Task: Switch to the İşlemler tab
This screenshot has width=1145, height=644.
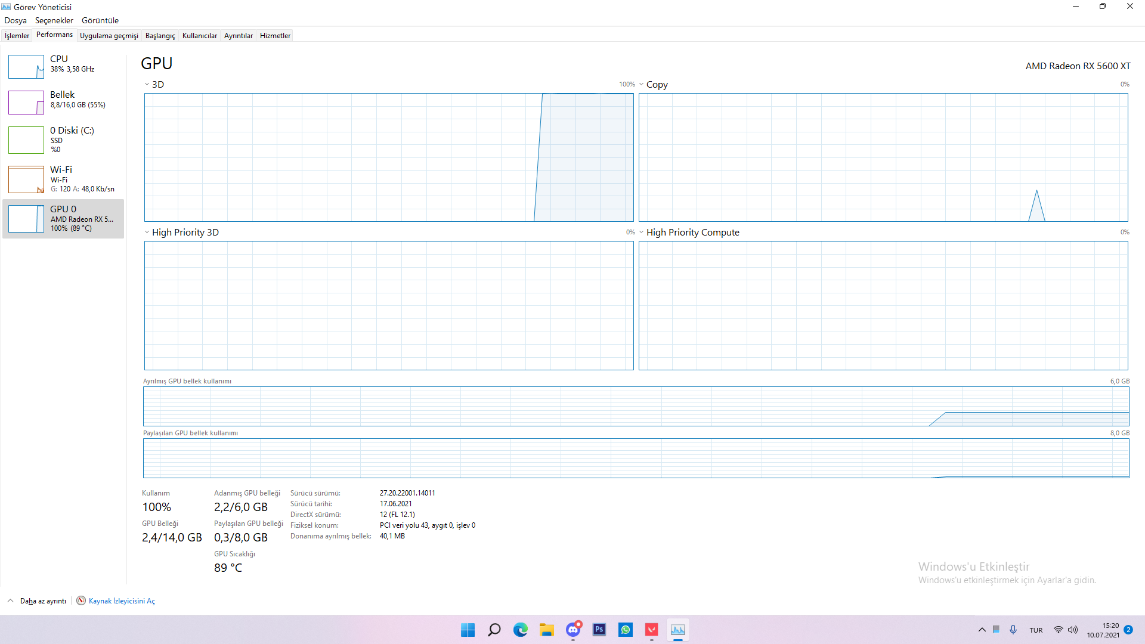Action: (x=17, y=36)
